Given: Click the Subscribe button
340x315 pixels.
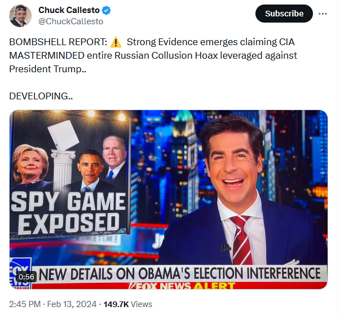Looking at the screenshot, I should coord(284,14).
